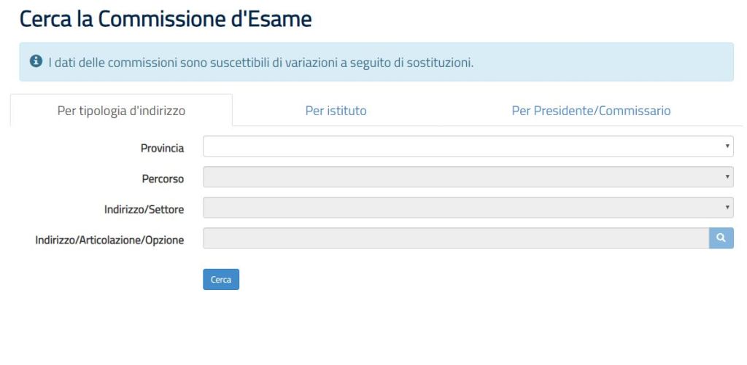Click the Indirizzo/Articolazione/Opzione field label
The width and height of the screenshot is (747, 365).
tap(109, 240)
